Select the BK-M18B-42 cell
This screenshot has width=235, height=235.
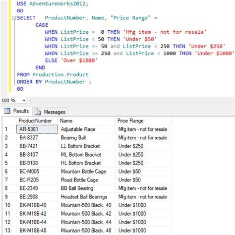click(37, 213)
